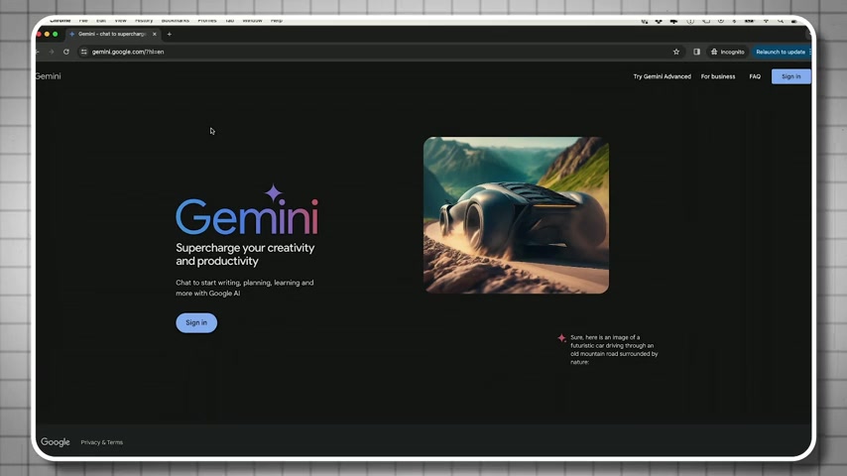This screenshot has width=847, height=476.
Task: Click the Google logo in footer
Action: [x=56, y=442]
